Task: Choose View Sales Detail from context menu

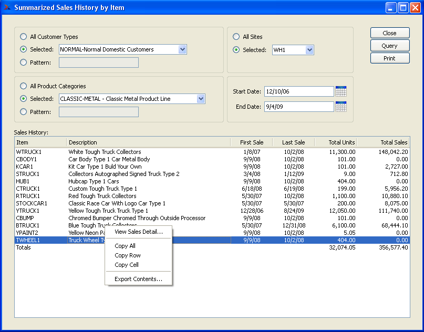Action: 138,232
